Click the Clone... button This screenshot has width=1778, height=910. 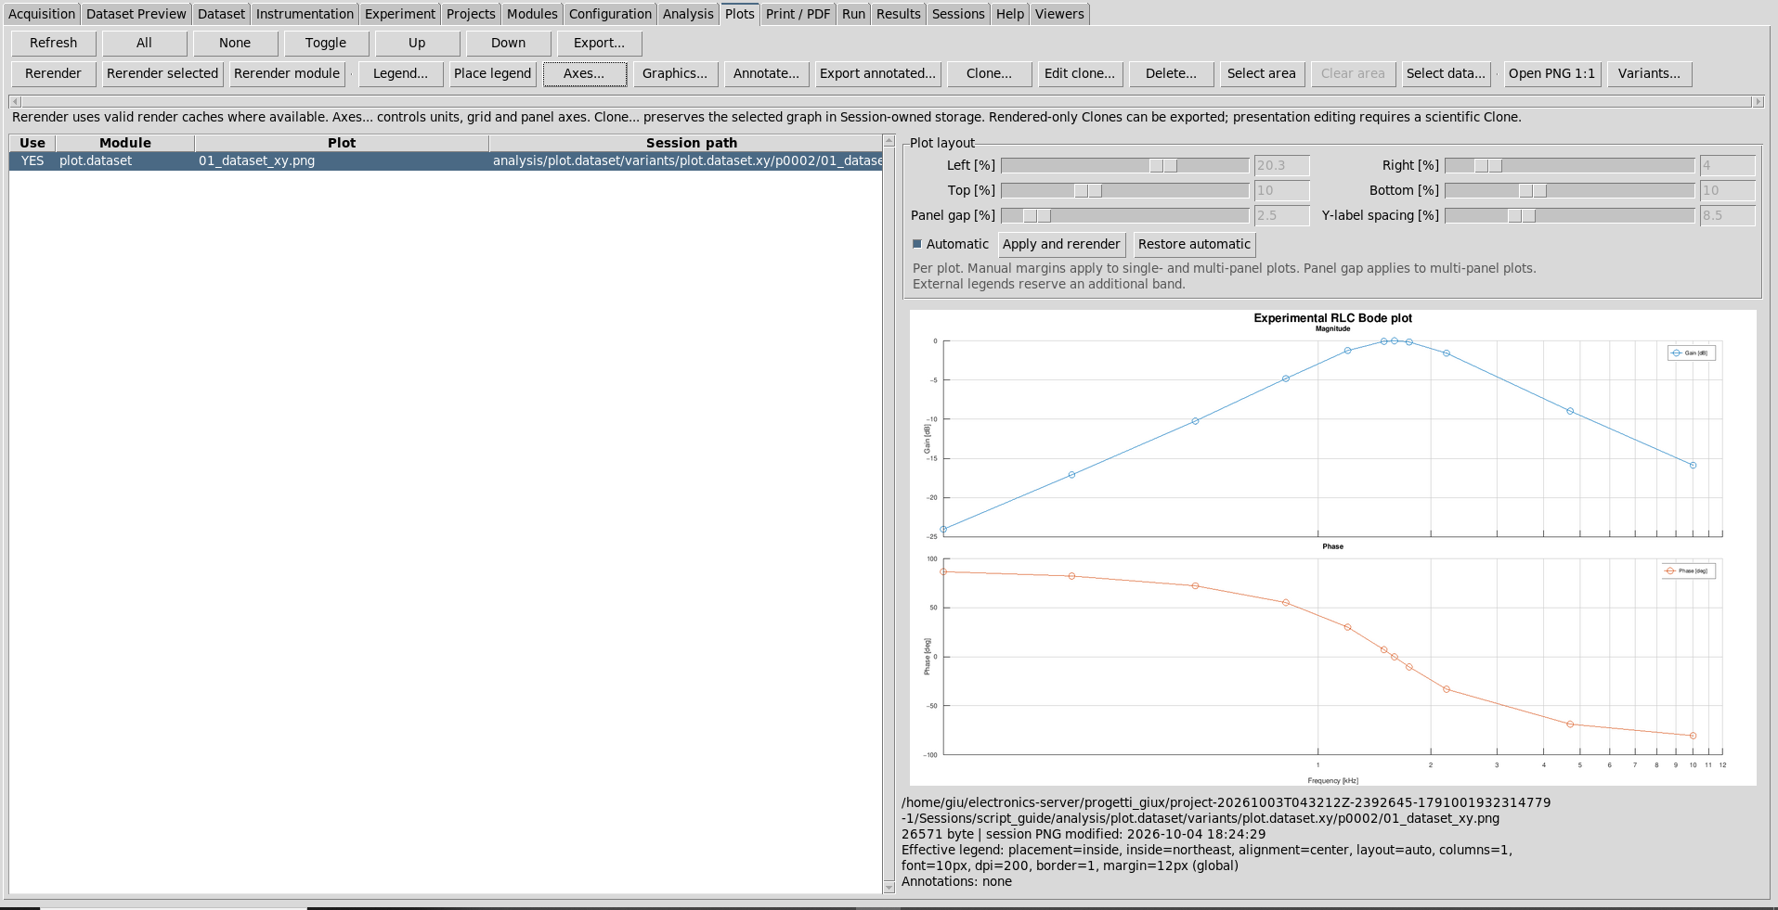click(989, 74)
